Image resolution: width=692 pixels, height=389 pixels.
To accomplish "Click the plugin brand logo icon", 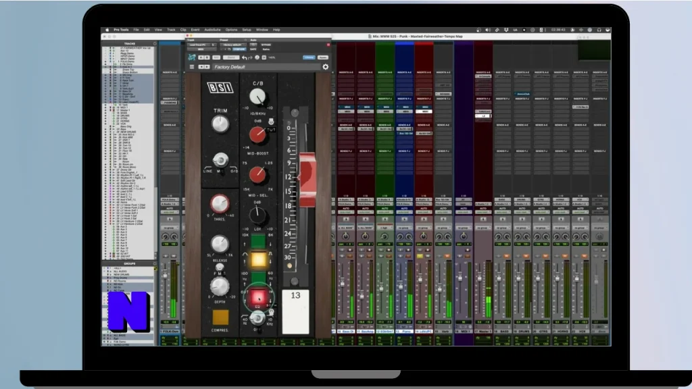I will [x=192, y=57].
